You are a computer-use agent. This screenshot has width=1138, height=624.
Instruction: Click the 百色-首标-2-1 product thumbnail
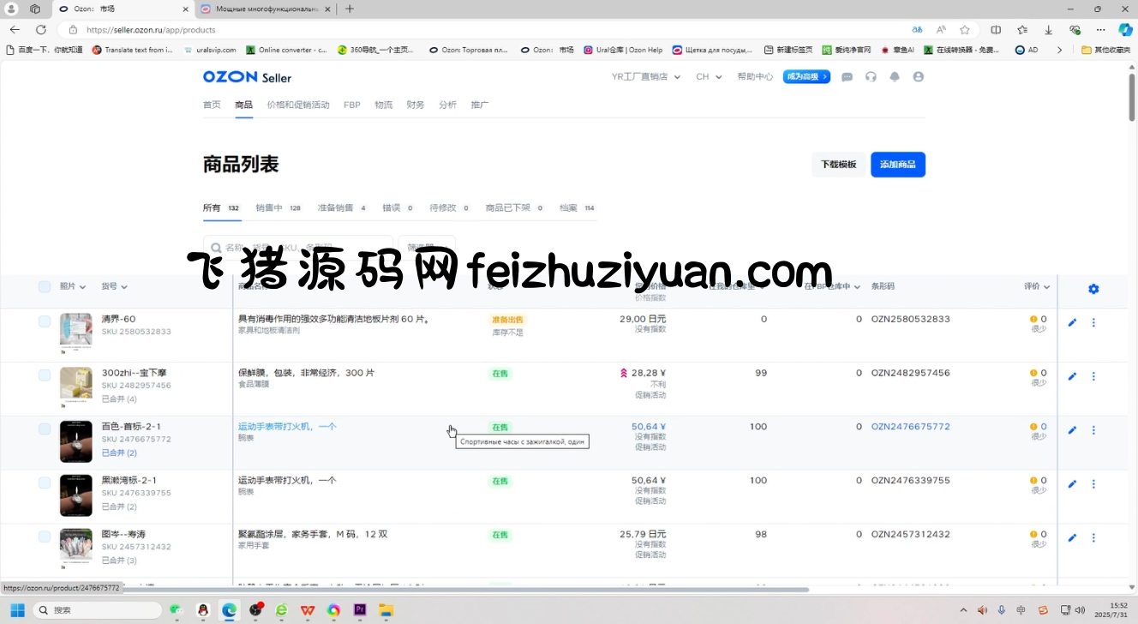pyautogui.click(x=75, y=441)
